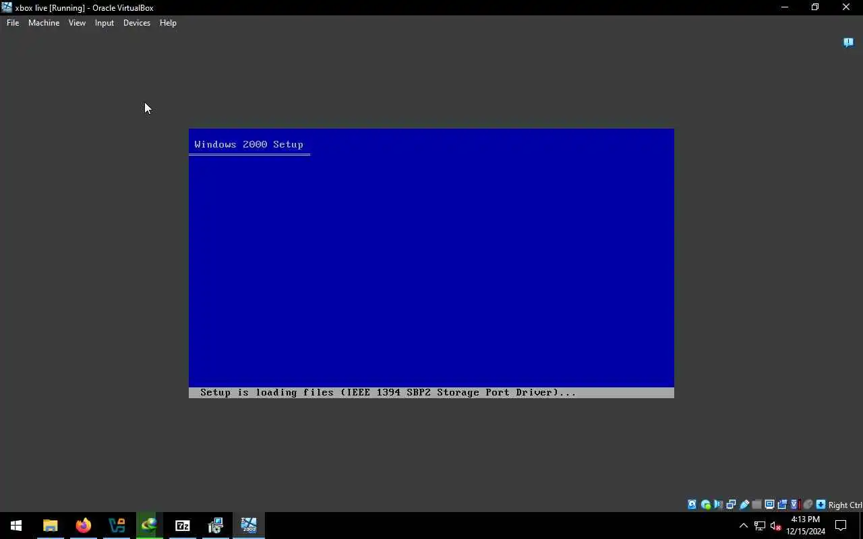
Task: Open File Explorer from the taskbar
Action: coord(51,526)
